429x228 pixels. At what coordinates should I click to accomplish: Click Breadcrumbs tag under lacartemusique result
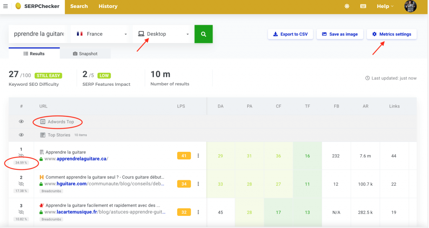[x=52, y=219]
